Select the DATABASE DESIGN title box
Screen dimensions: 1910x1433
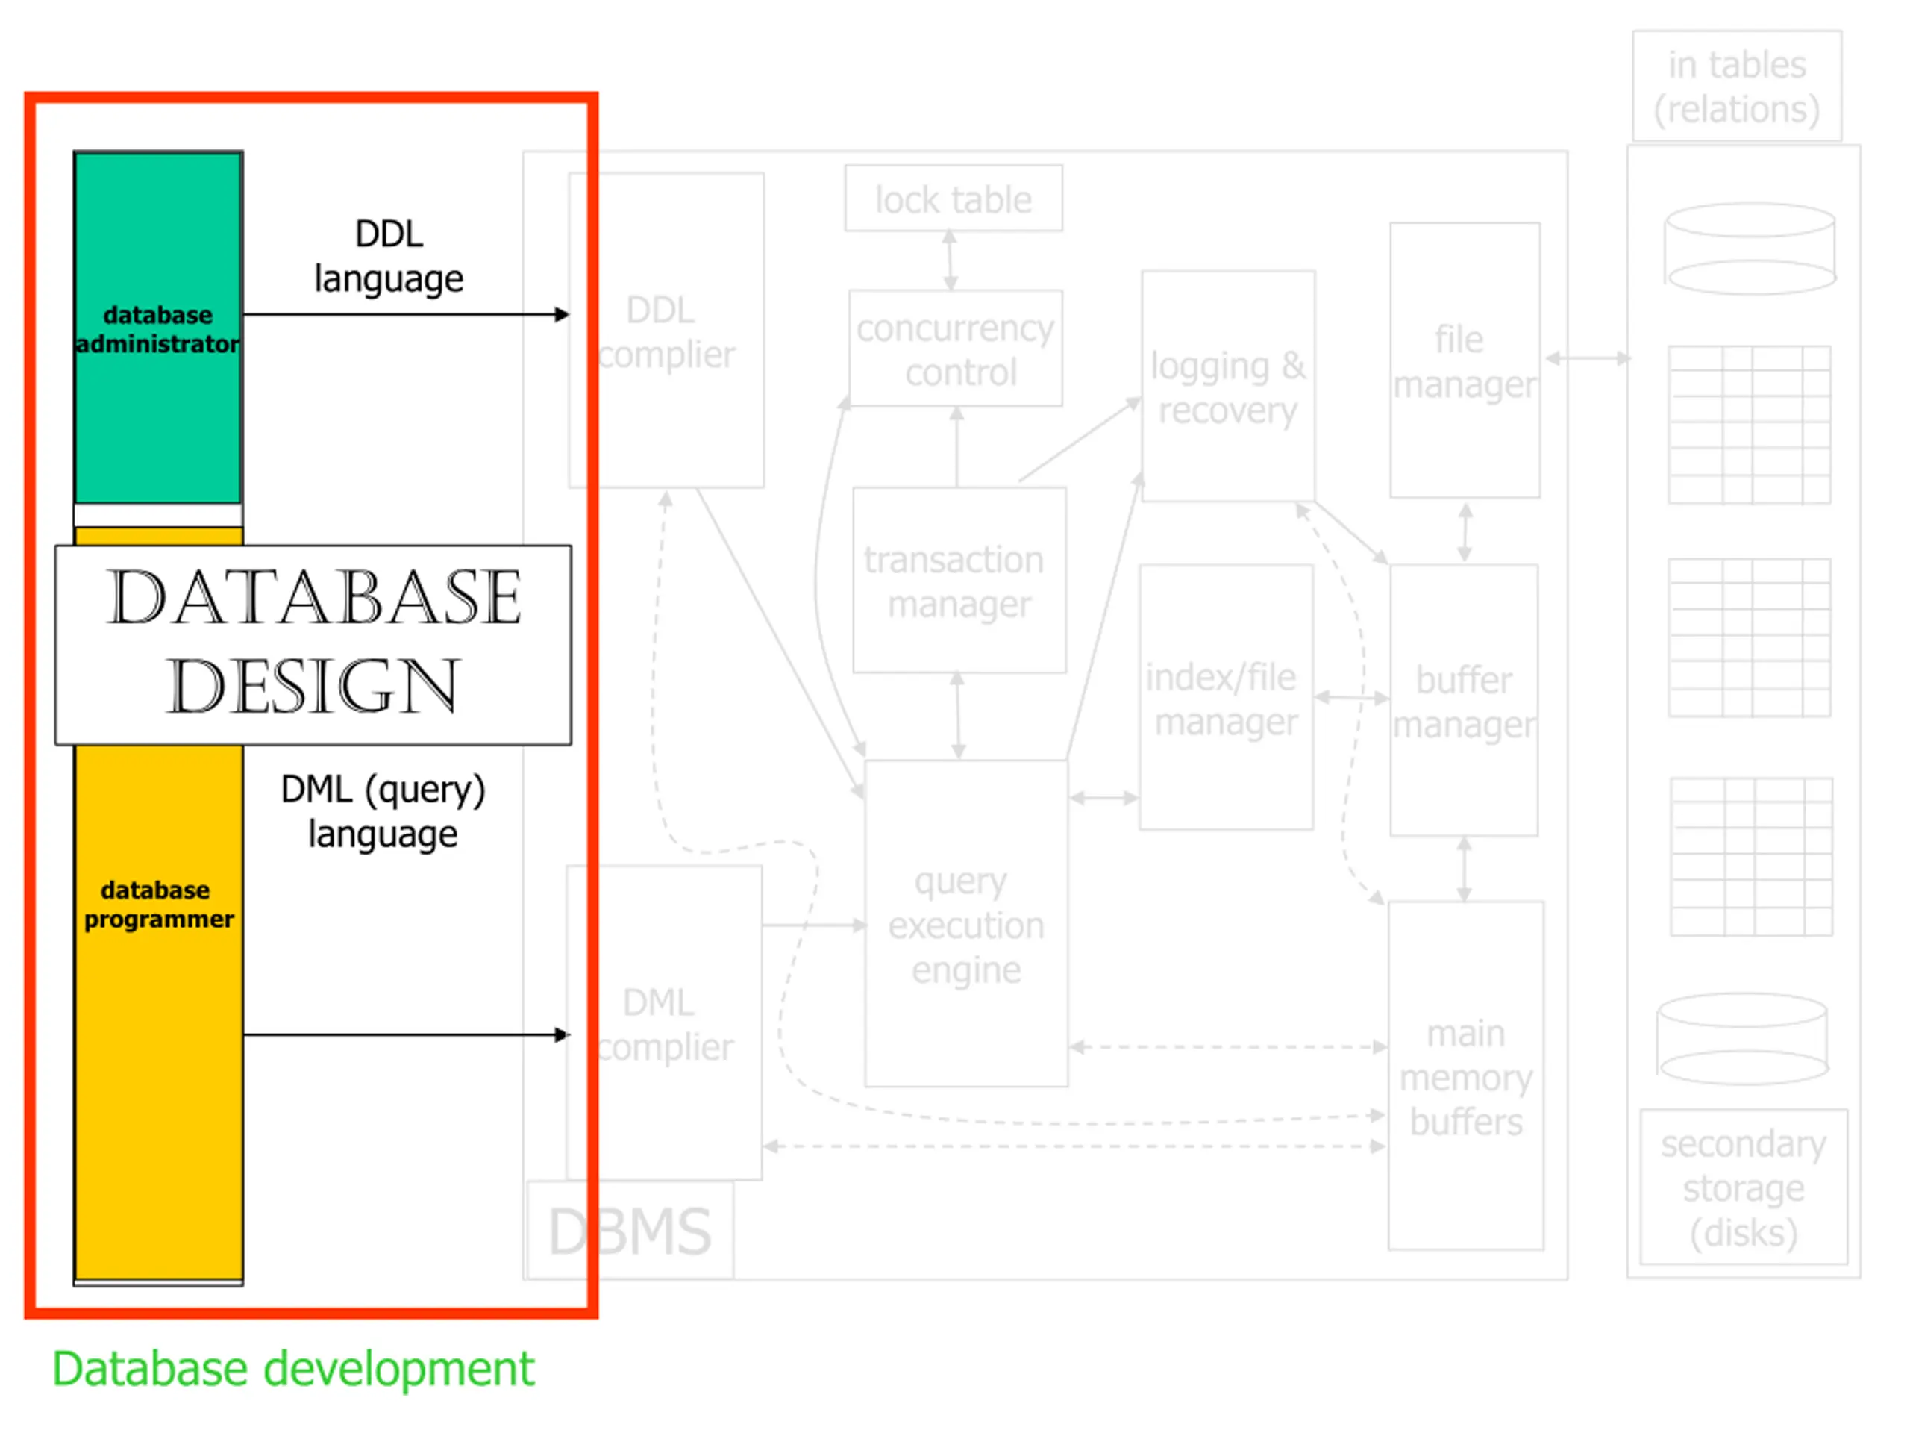coord(313,643)
